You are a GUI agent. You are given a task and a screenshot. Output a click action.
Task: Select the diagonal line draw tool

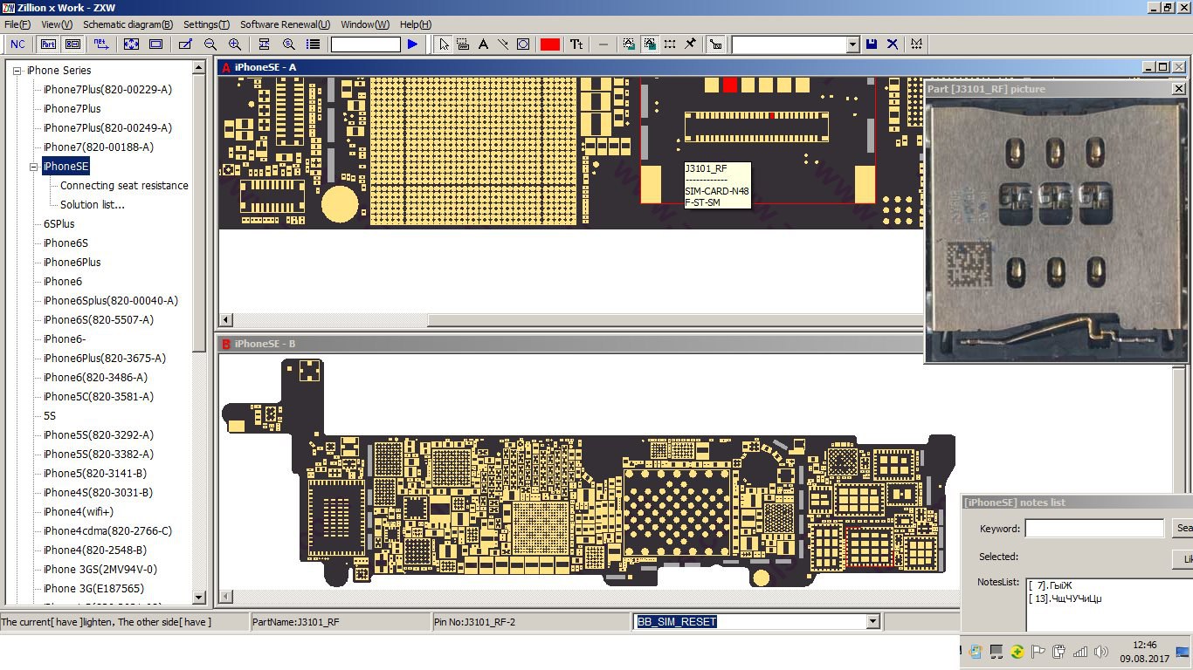tap(503, 44)
